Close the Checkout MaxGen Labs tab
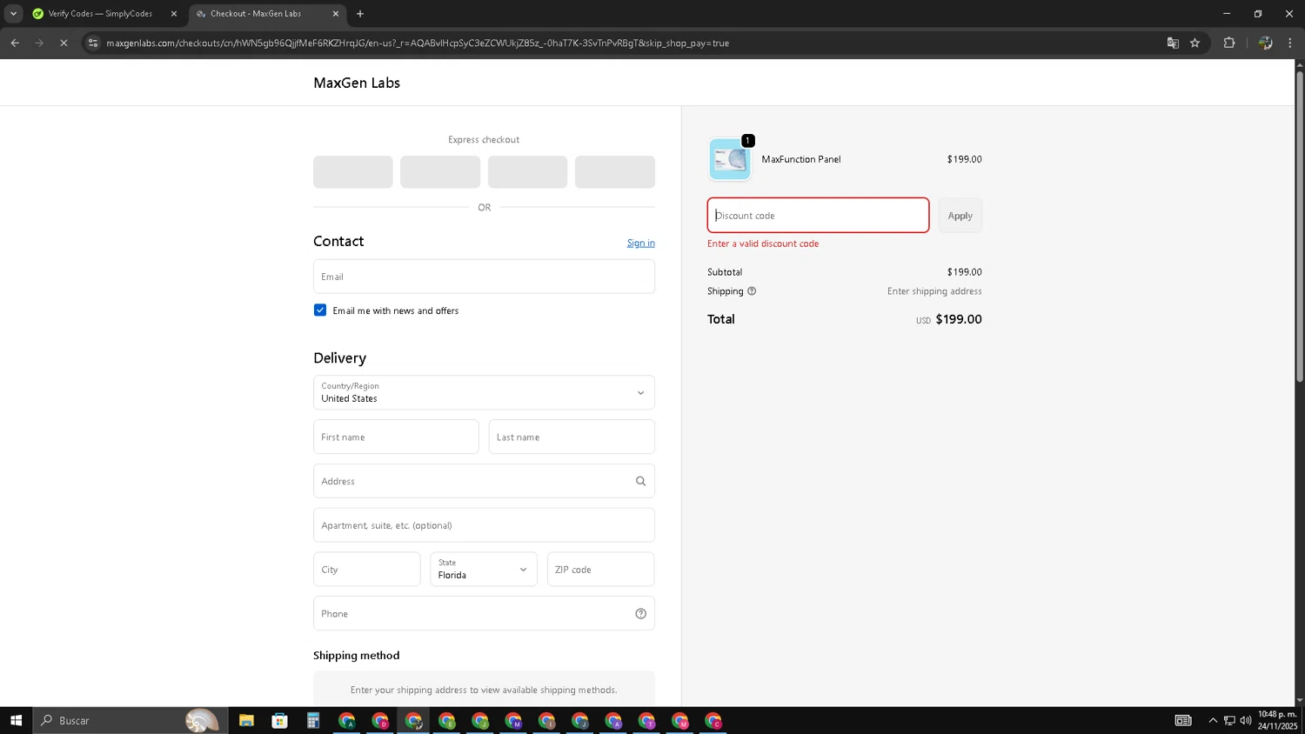The width and height of the screenshot is (1305, 734). pos(336,14)
